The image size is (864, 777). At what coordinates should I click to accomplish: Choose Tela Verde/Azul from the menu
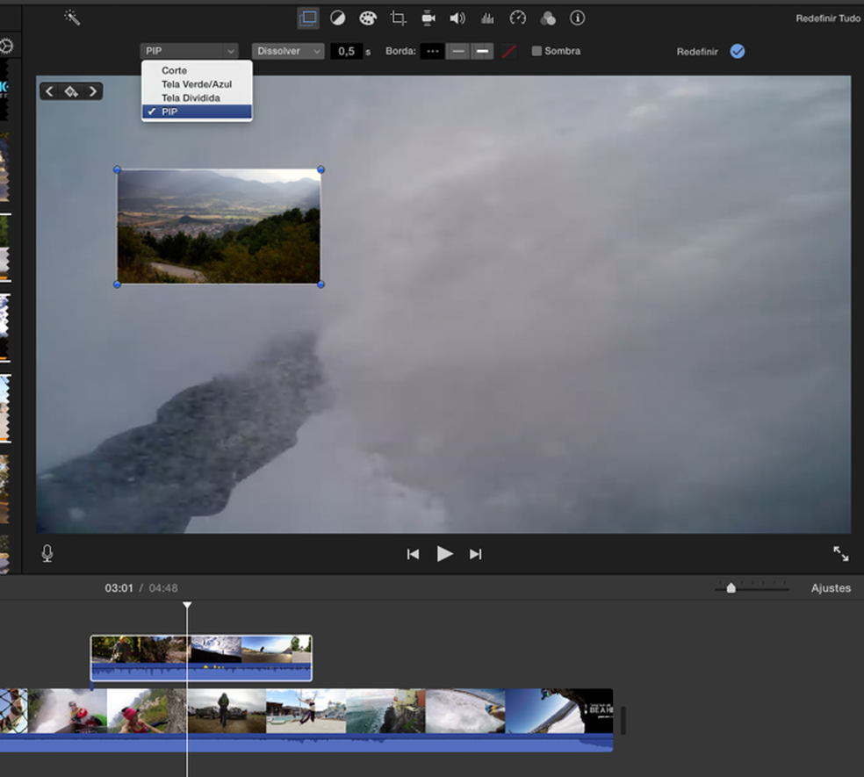197,84
